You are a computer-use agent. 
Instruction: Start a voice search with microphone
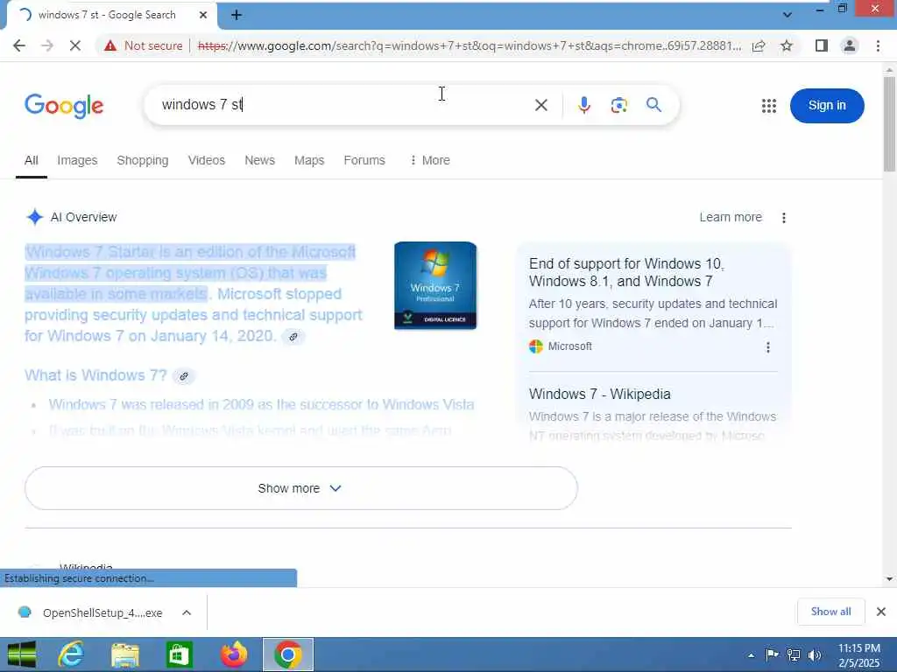[583, 105]
